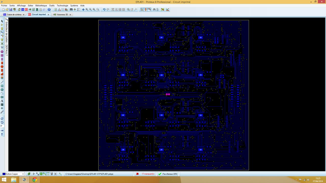Click the Bottom Copper blue color swatch

(4, 174)
